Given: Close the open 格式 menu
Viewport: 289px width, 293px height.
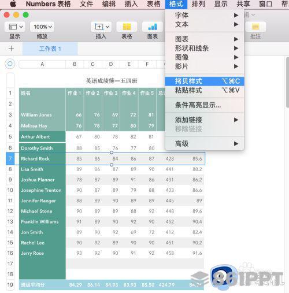Looking at the screenshot, I should (176, 4).
